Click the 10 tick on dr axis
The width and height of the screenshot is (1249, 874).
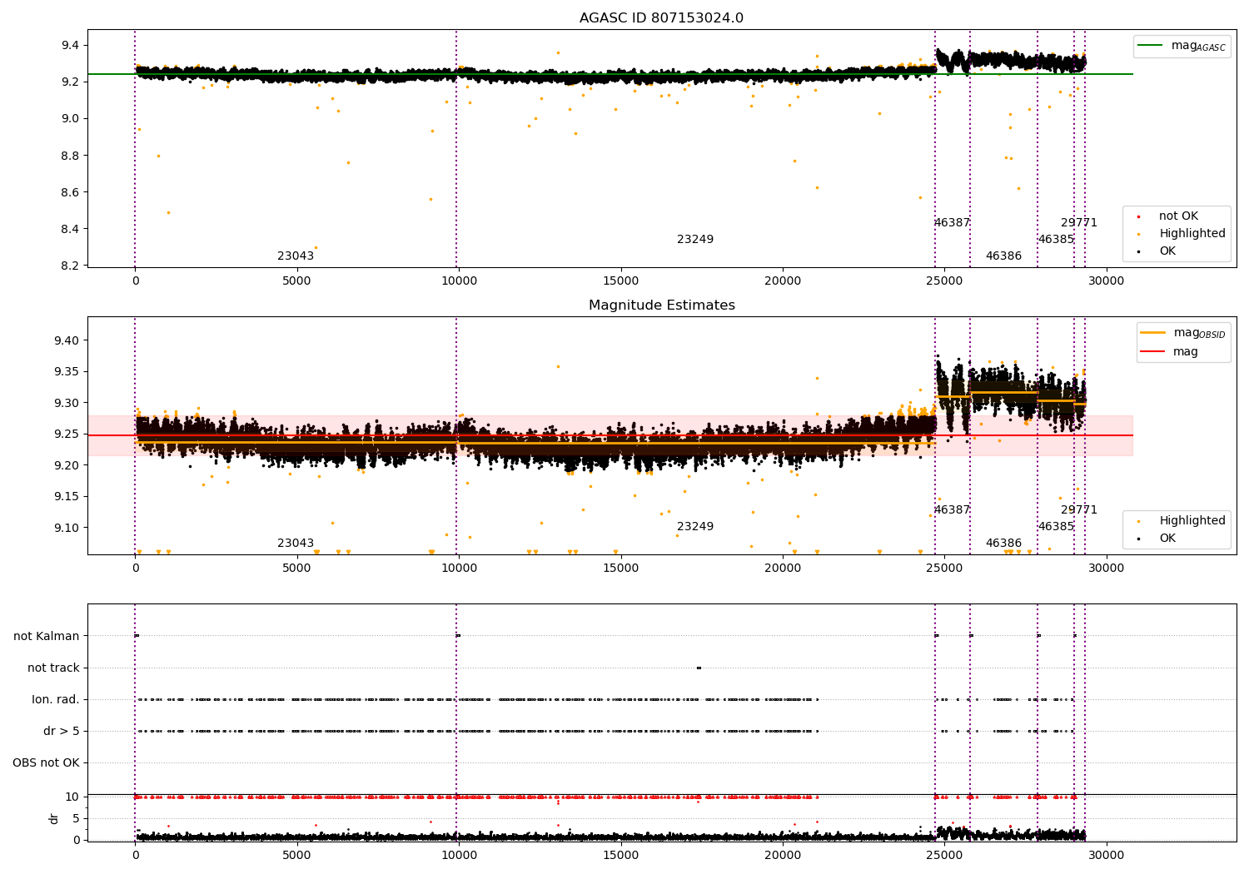click(x=72, y=797)
